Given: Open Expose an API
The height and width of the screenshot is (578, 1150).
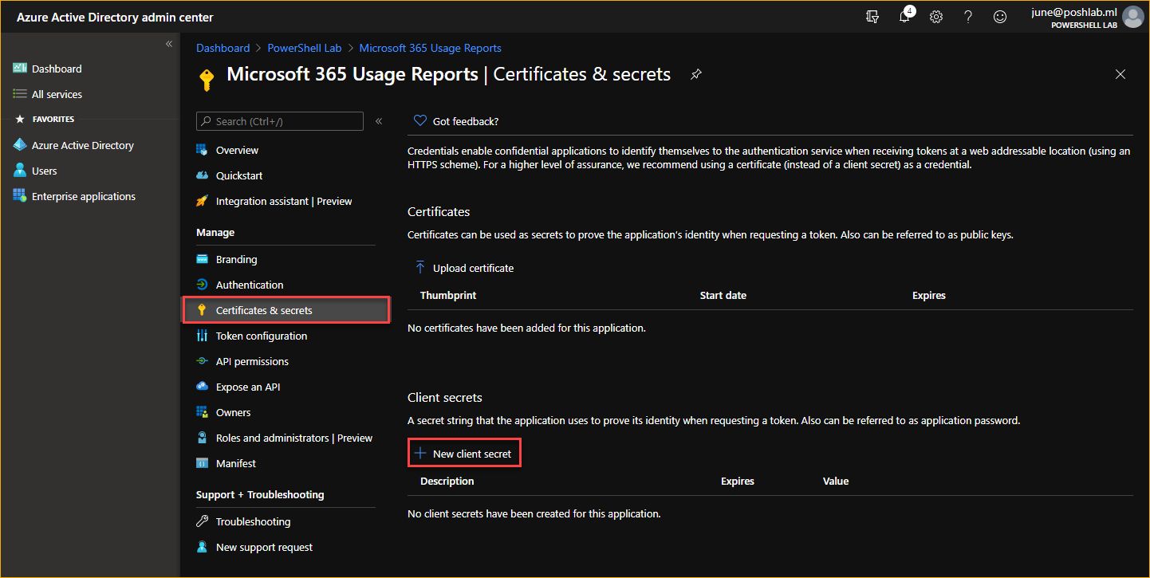Looking at the screenshot, I should point(248,387).
